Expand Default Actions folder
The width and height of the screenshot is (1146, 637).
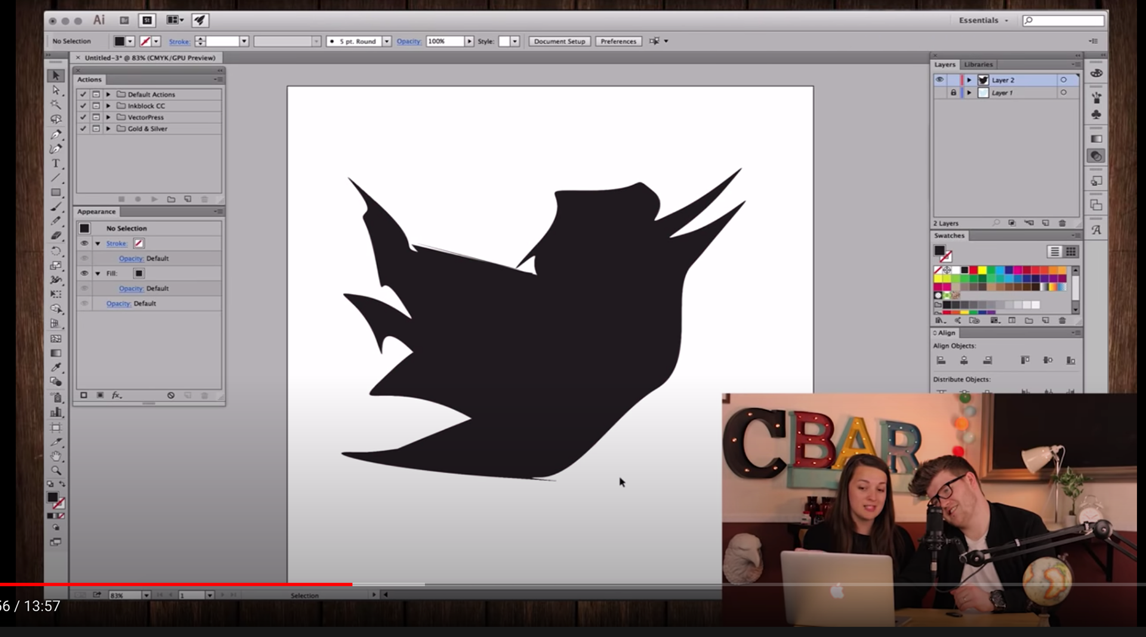point(108,94)
